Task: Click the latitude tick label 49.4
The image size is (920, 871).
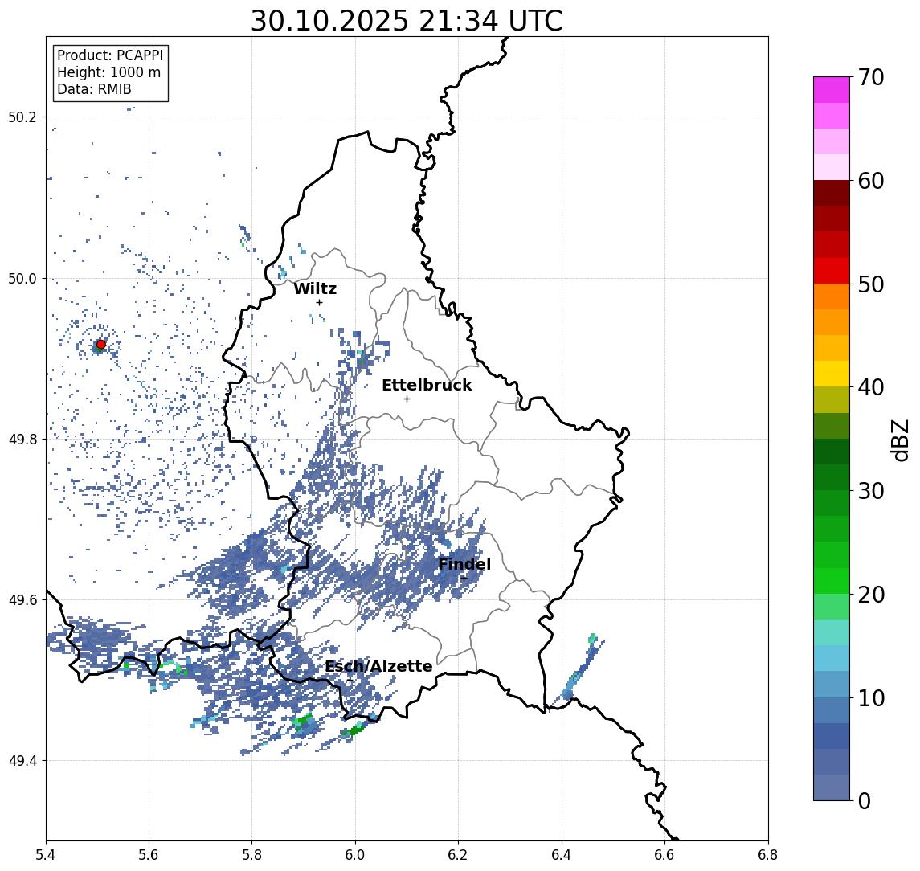Action: [22, 761]
